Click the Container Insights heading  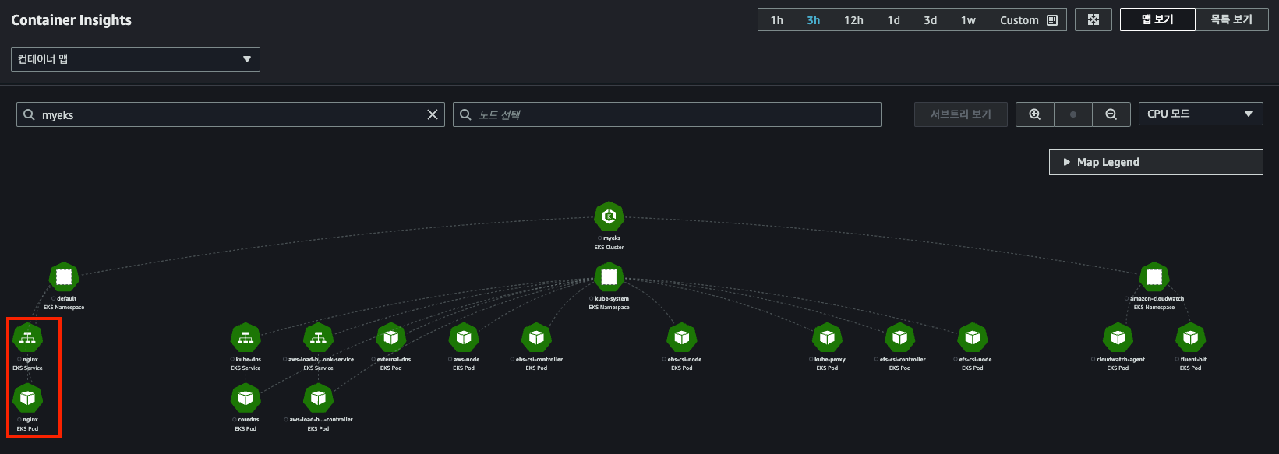72,20
